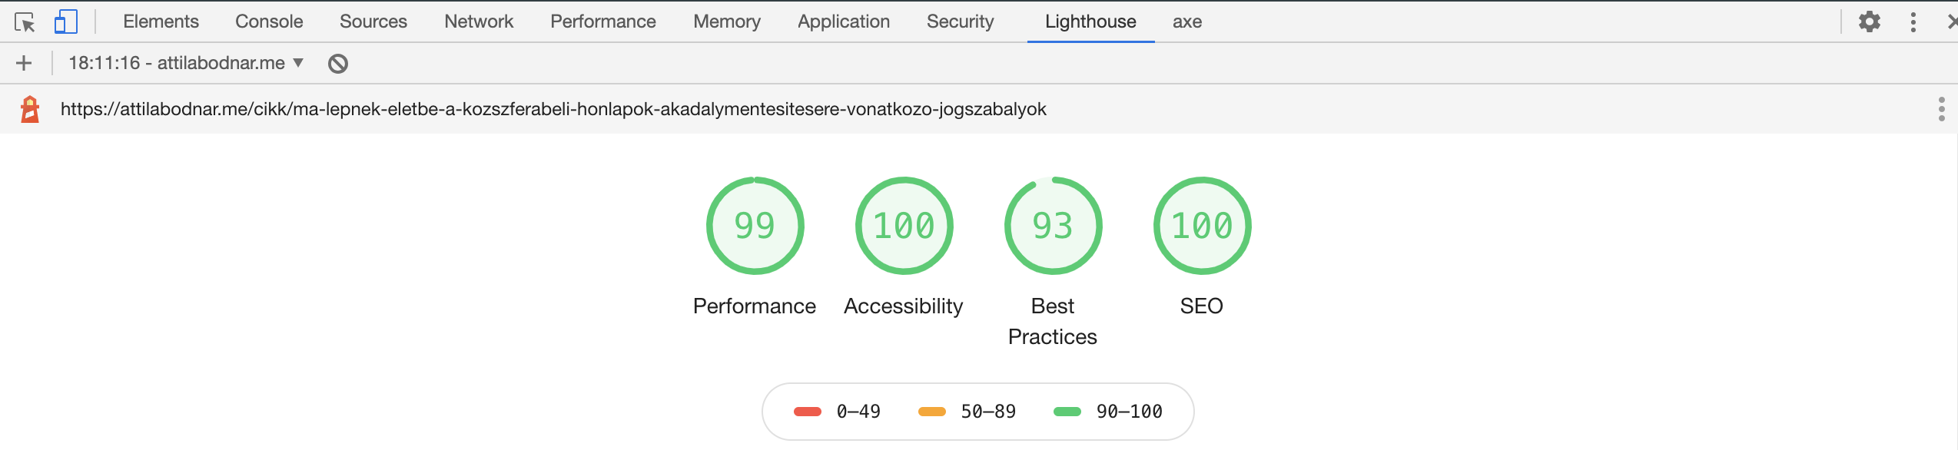The image size is (1958, 450).
Task: Switch to the Console tab
Action: click(269, 22)
